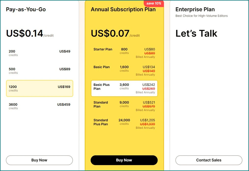The image size is (249, 171).
Task: Choose the 1200 credits US$169 option
Action: click(x=39, y=88)
